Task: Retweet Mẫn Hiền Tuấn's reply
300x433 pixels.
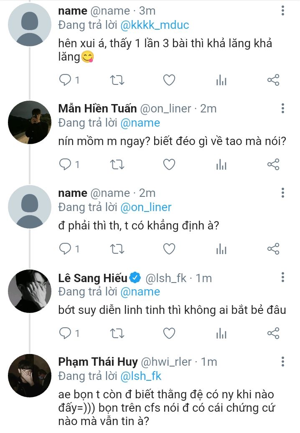Action: [117, 165]
